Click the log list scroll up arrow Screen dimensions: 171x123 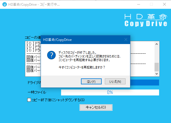[157, 44]
